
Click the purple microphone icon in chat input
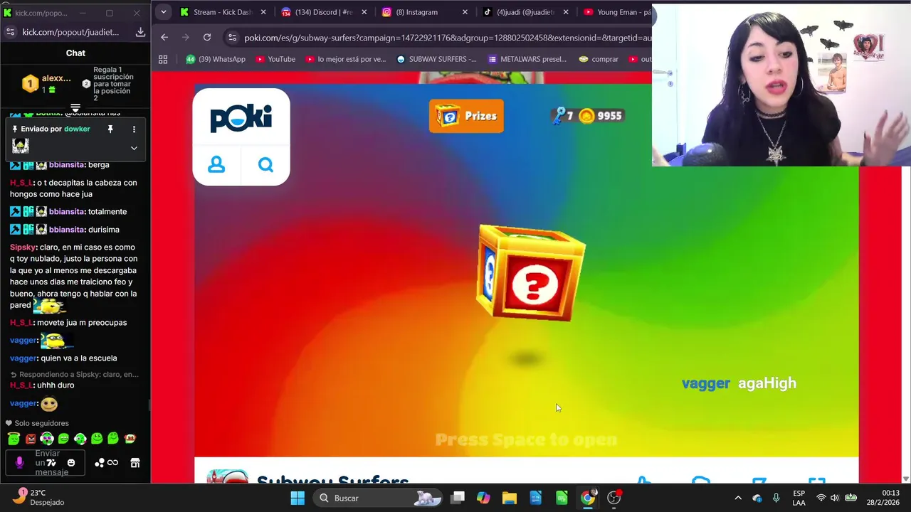(x=19, y=462)
